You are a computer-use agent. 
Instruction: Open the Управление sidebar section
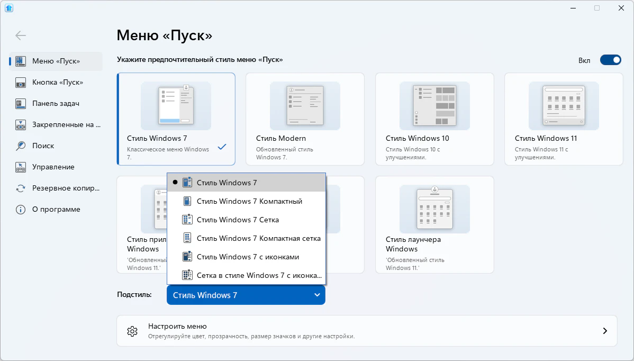[x=56, y=167]
